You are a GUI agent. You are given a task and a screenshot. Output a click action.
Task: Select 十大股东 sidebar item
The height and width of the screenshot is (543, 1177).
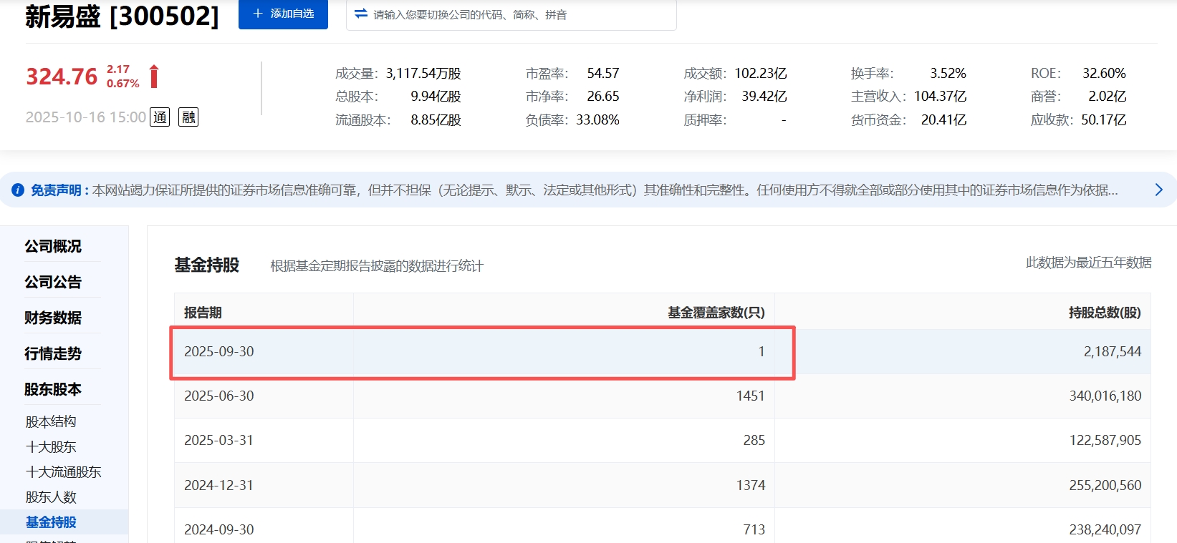click(51, 446)
